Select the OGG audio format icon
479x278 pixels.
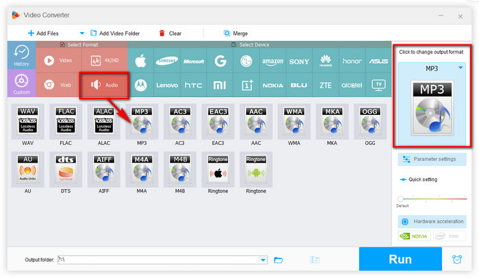pyautogui.click(x=370, y=122)
